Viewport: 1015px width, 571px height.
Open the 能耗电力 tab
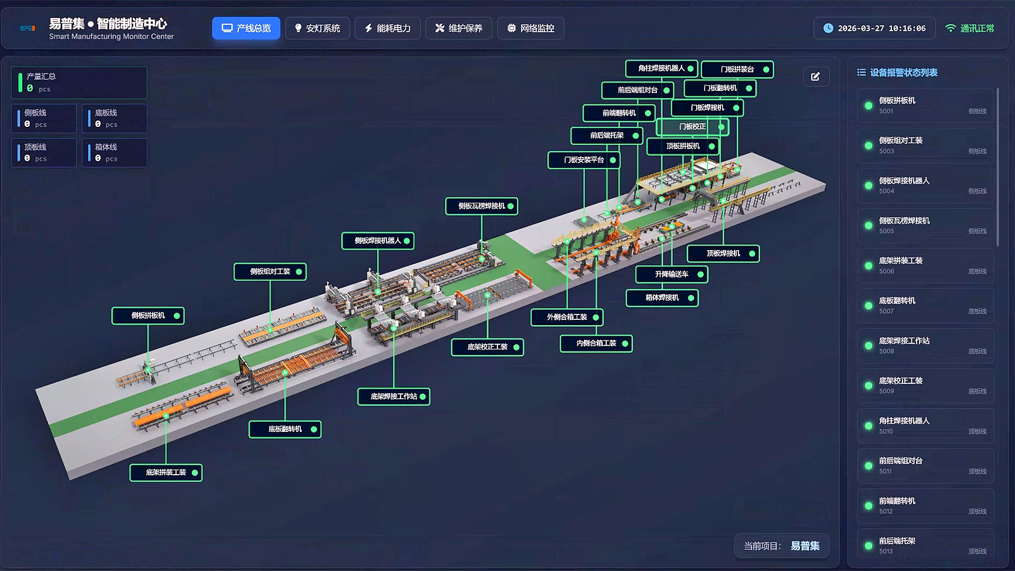(387, 29)
